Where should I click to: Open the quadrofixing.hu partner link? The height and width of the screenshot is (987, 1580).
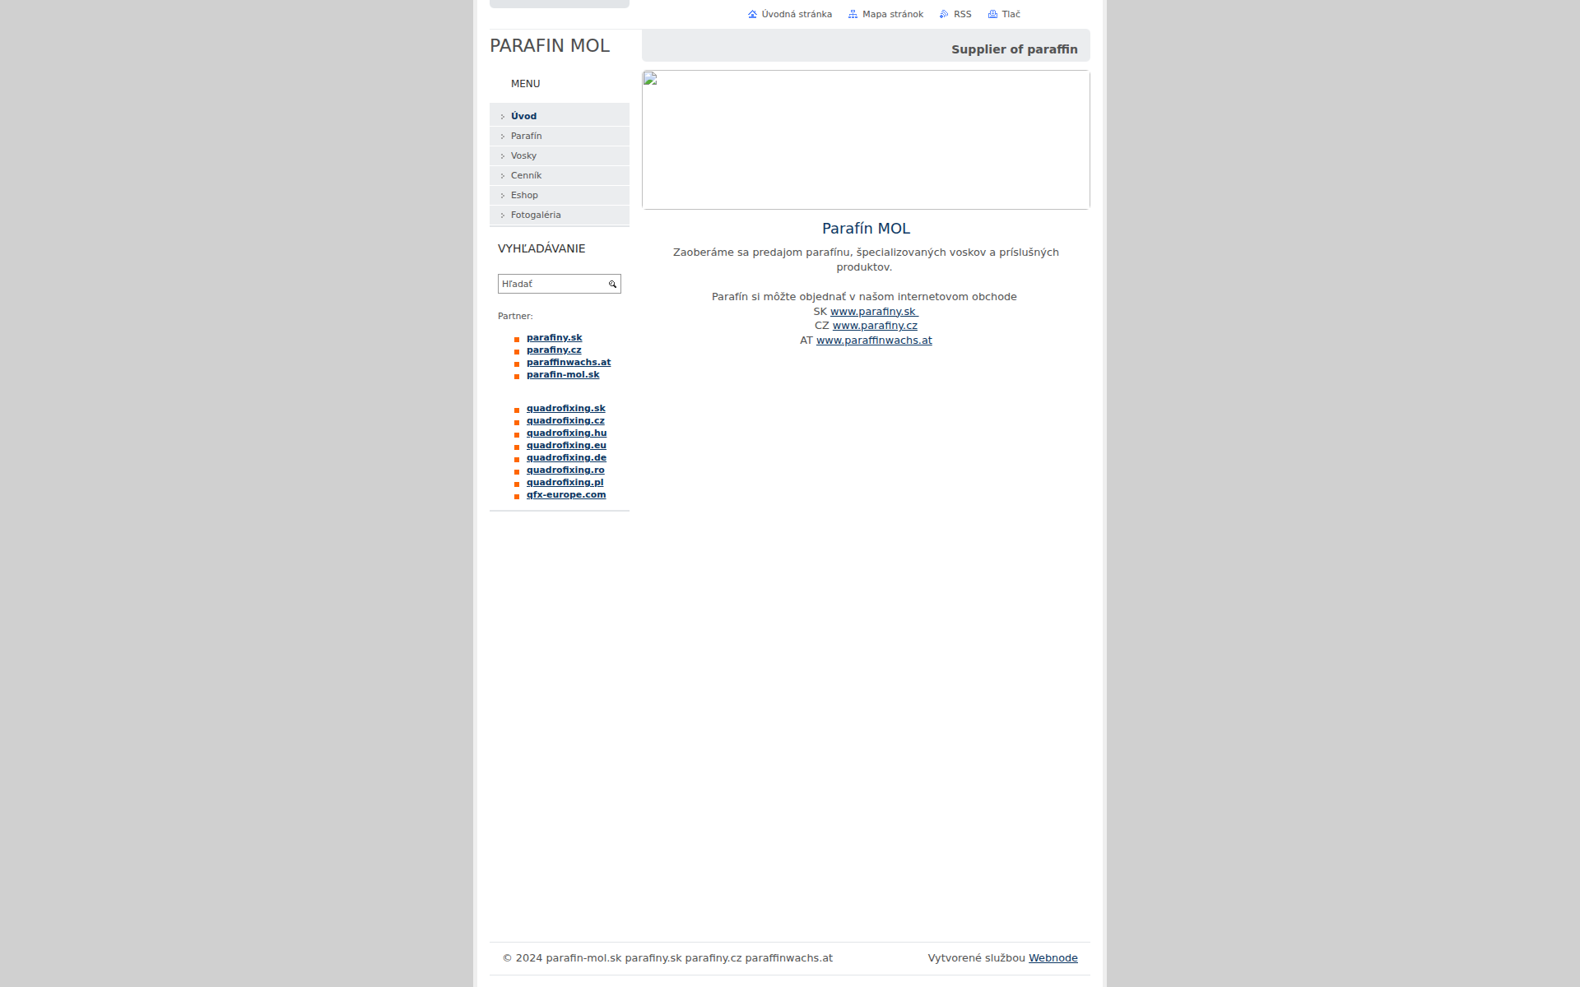[566, 433]
